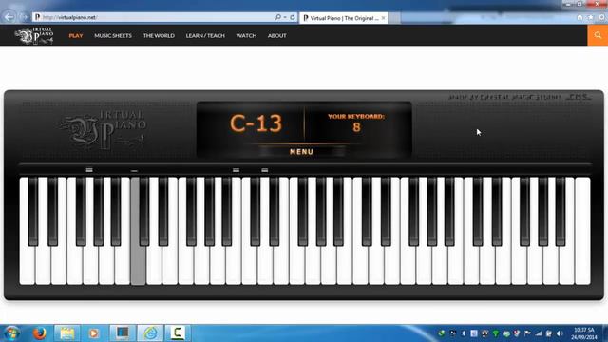The image size is (608, 342).
Task: Open File Explorer from the taskbar
Action: [x=67, y=333]
